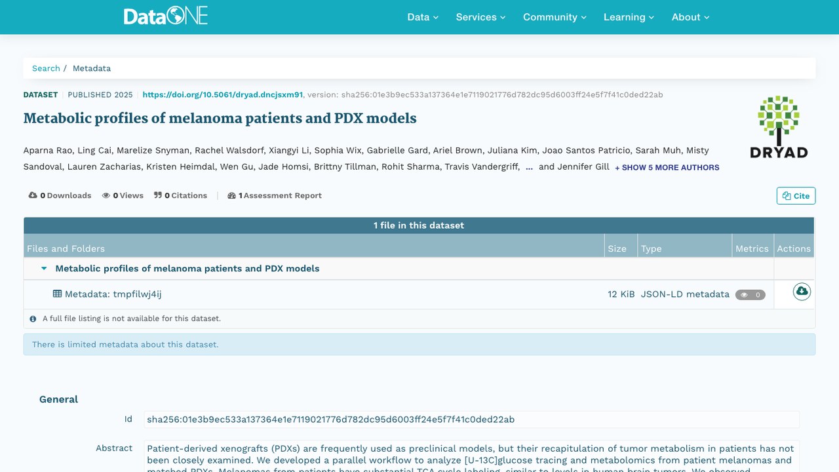
Task: Click the 1 file in this dataset header
Action: coord(419,226)
